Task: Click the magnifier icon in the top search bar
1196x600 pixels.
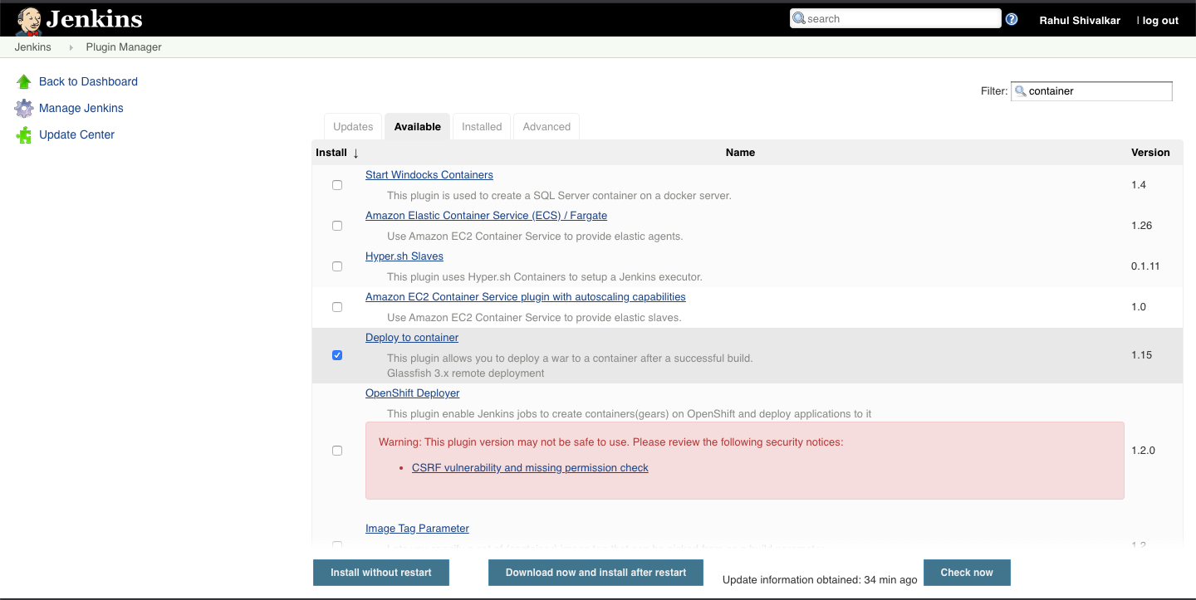Action: click(x=798, y=17)
